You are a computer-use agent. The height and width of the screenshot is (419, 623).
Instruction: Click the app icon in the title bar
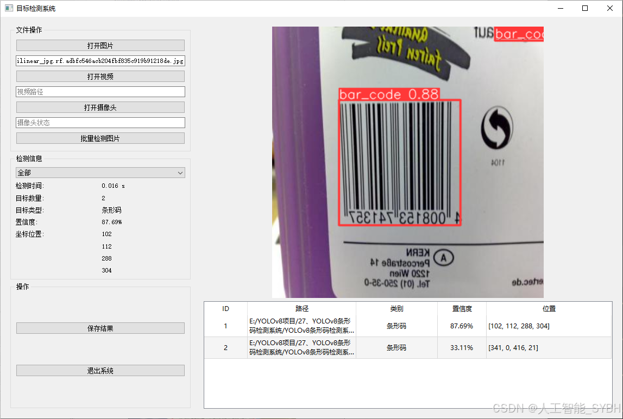(9, 8)
